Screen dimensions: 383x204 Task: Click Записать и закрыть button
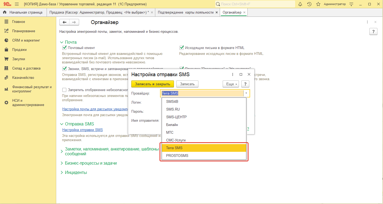click(x=153, y=84)
